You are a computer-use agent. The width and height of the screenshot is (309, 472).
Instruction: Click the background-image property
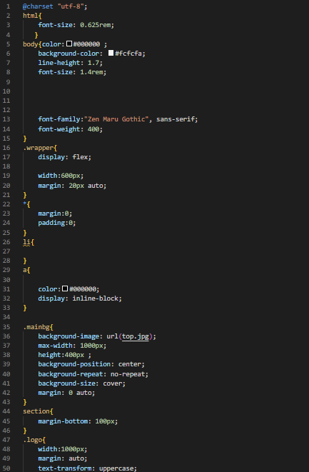[x=69, y=336]
